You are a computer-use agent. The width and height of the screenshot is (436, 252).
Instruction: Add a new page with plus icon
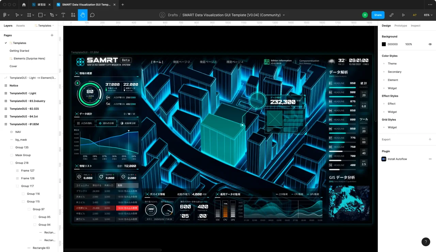click(x=52, y=35)
